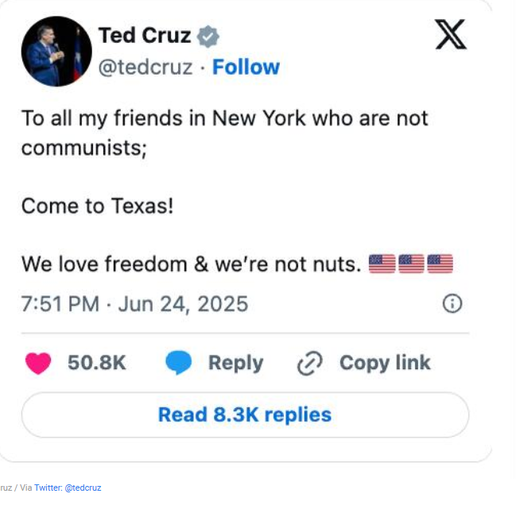Open the Ted Cruz display name link

click(x=144, y=36)
